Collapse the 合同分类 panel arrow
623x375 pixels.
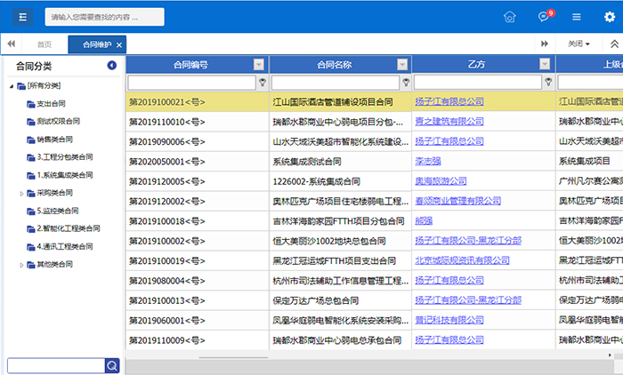[111, 66]
